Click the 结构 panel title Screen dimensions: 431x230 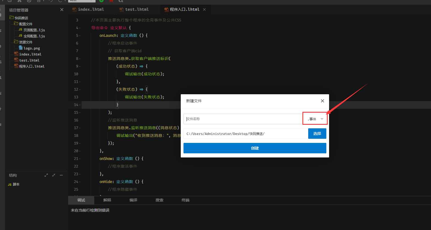13,175
